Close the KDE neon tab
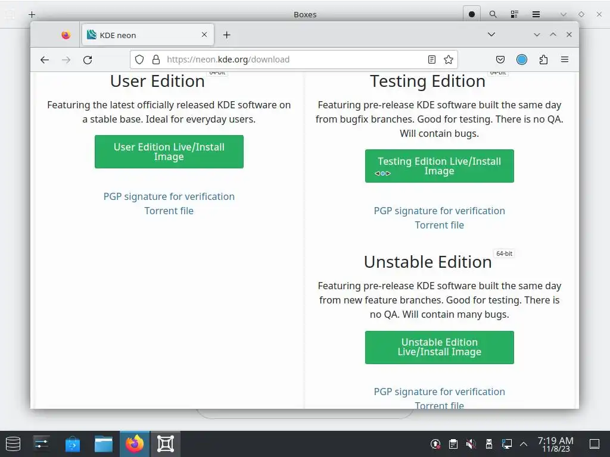Screen dimensions: 610x457 (x=204, y=35)
